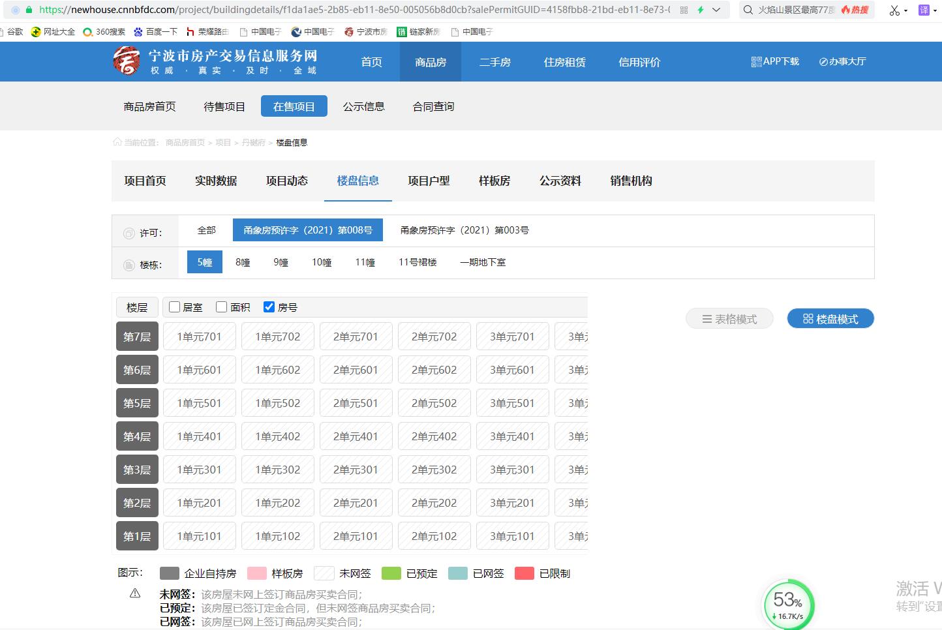
Task: Open the 合同查询 sub-tab
Action: coord(433,106)
